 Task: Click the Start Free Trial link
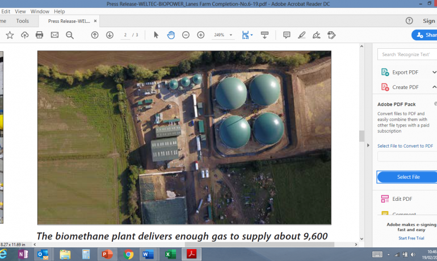[411, 238]
